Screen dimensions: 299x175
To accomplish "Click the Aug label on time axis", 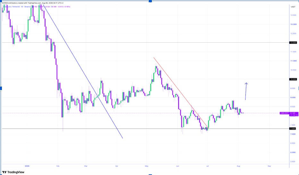I will [x=238, y=166].
